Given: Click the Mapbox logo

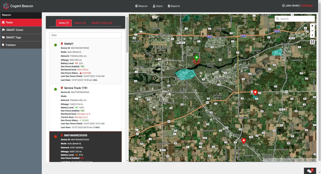Looking at the screenshot, I should point(137,159).
